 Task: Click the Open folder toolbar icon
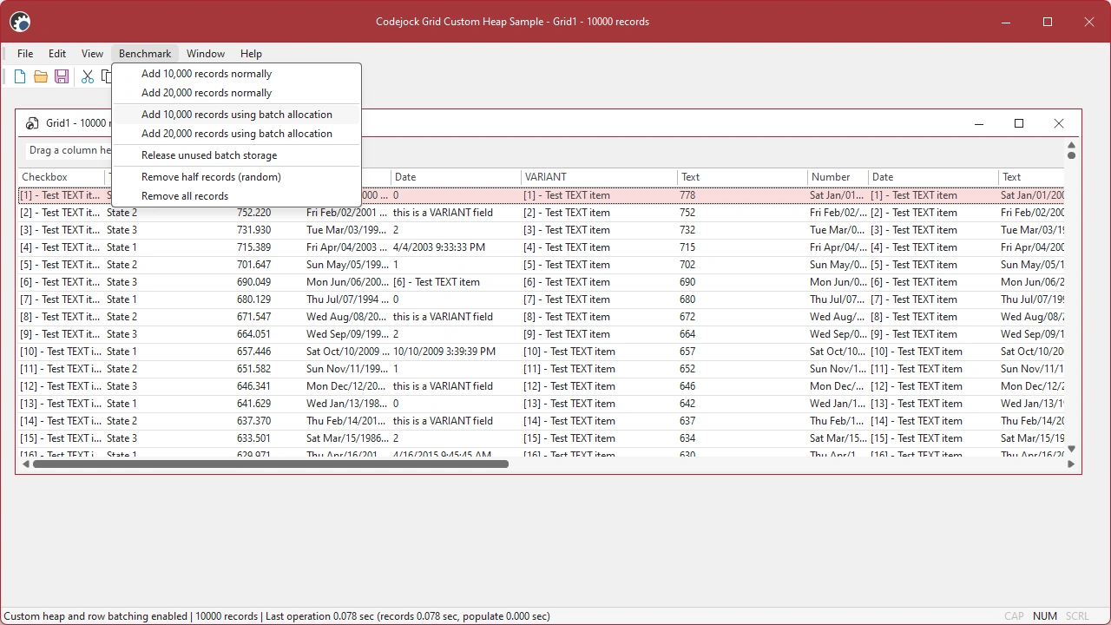pos(41,77)
